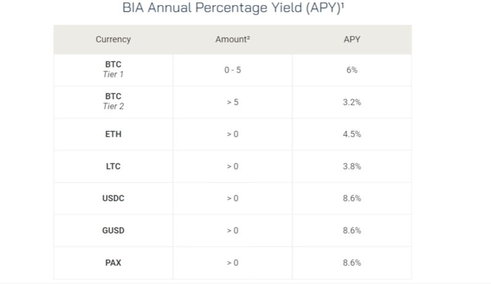Click the > 5 amount cell
The height and width of the screenshot is (284, 491).
coord(232,102)
